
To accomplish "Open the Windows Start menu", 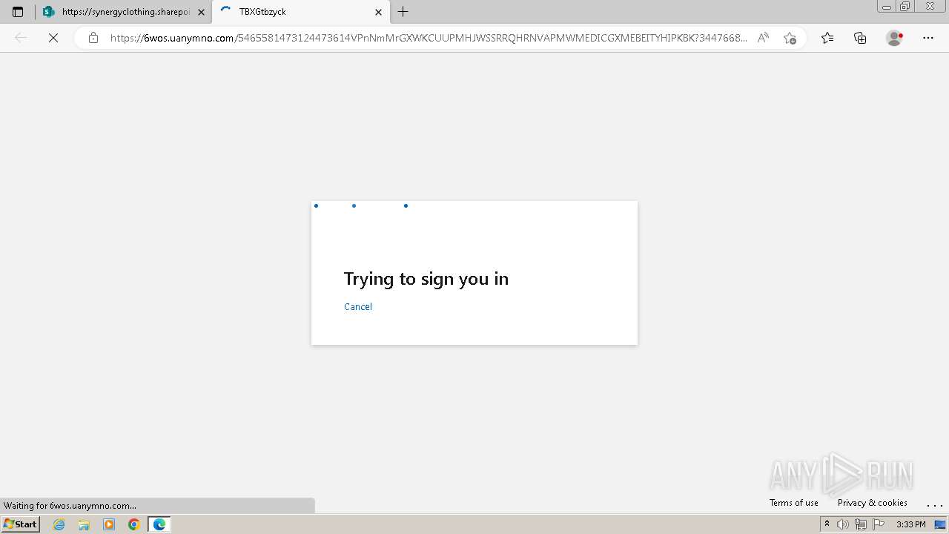I will pyautogui.click(x=21, y=524).
